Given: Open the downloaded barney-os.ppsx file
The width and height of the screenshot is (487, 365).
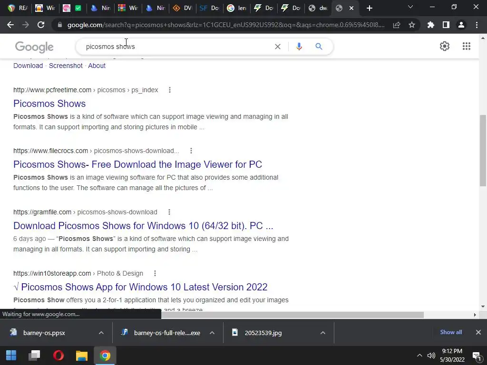Looking at the screenshot, I should 44,333.
